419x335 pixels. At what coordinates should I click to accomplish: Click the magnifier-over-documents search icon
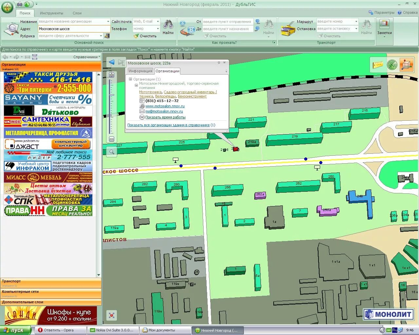(11, 29)
